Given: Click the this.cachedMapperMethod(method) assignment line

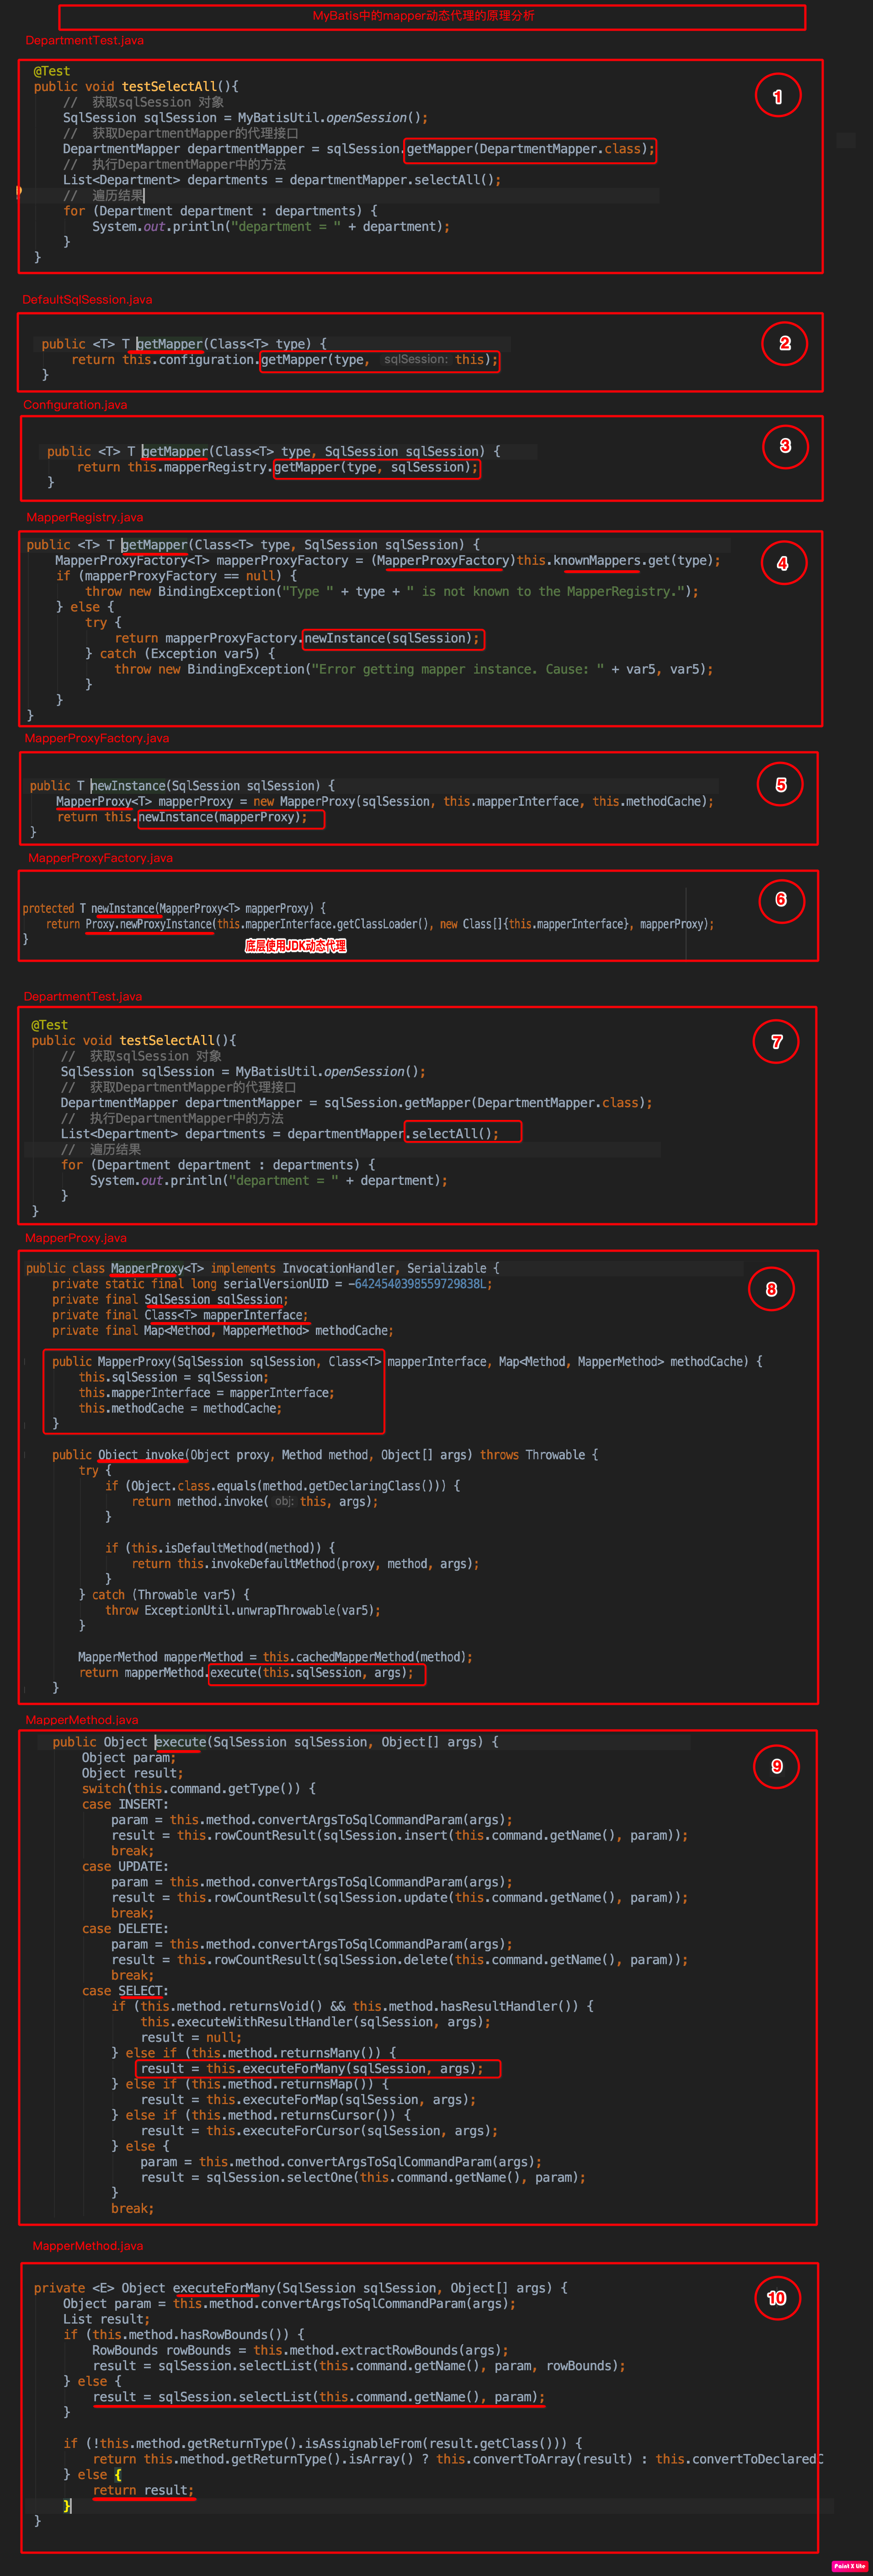Looking at the screenshot, I should (275, 1657).
